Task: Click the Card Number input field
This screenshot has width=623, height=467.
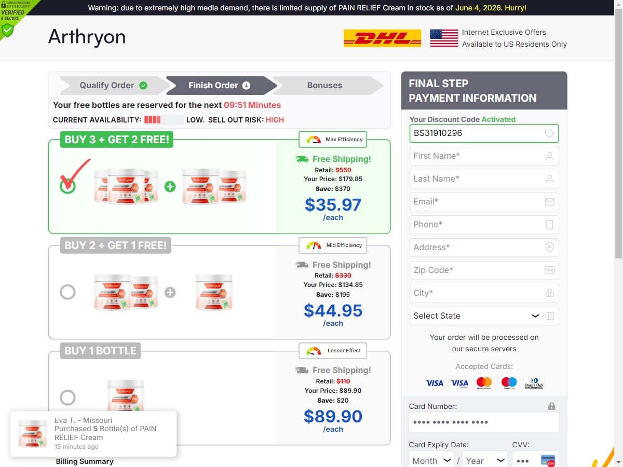Action: 484,422
